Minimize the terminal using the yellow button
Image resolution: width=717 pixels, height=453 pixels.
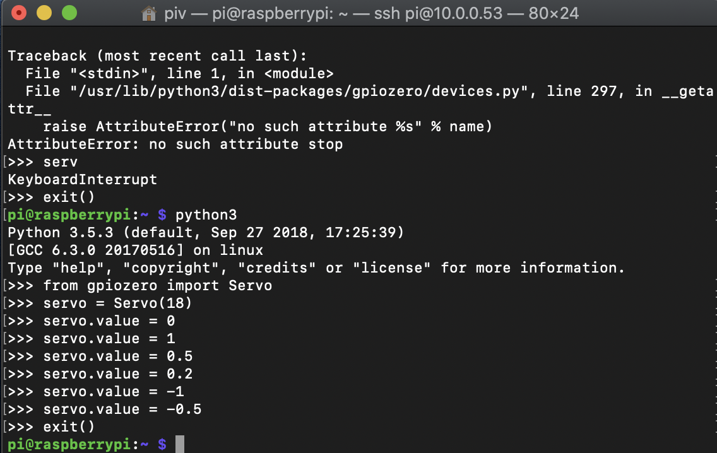[x=44, y=13]
